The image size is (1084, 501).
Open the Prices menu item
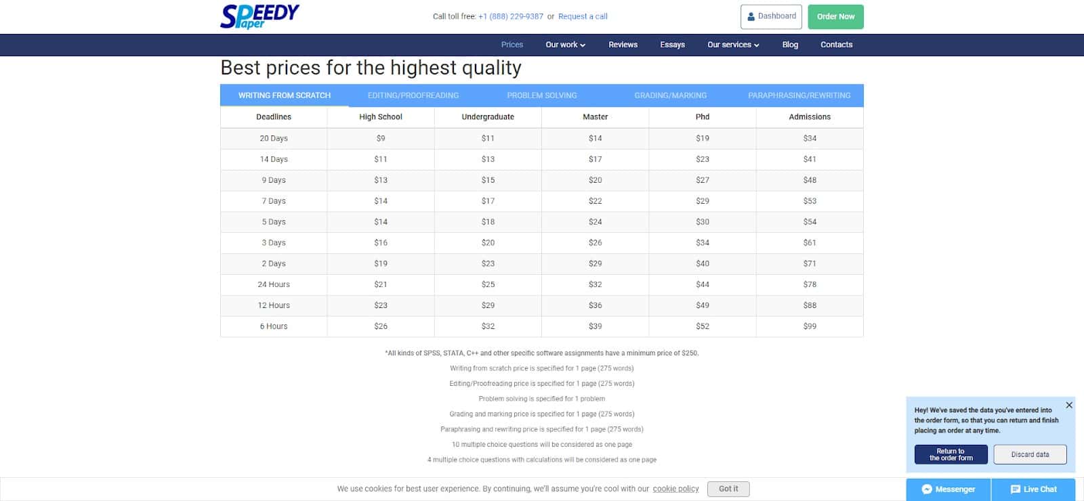pyautogui.click(x=512, y=45)
